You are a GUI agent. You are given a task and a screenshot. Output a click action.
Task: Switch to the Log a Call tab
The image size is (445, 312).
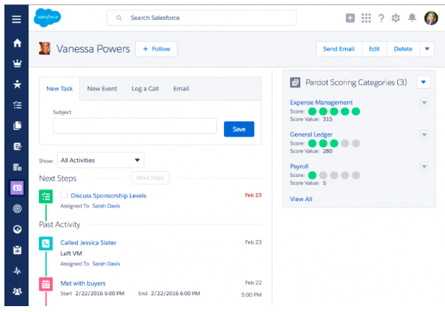145,89
